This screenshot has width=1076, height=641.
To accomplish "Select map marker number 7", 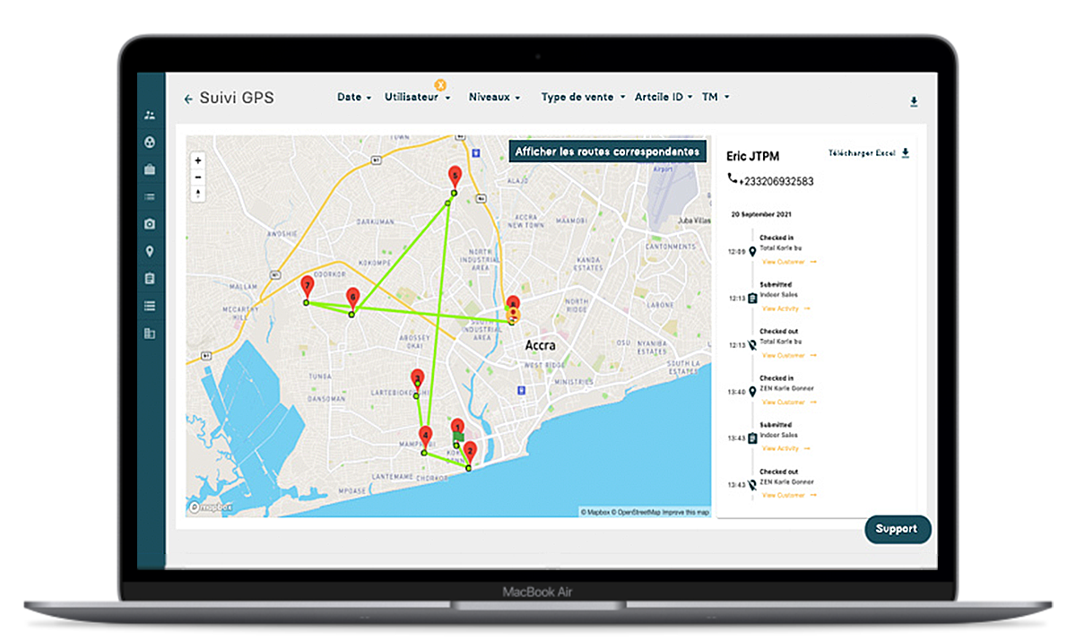I will click(x=307, y=288).
